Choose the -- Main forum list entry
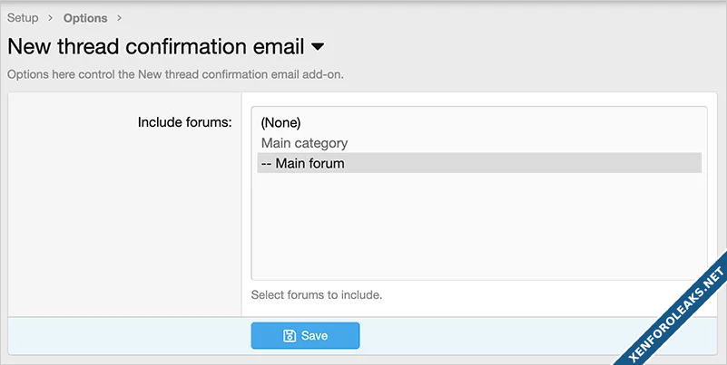 click(x=302, y=163)
